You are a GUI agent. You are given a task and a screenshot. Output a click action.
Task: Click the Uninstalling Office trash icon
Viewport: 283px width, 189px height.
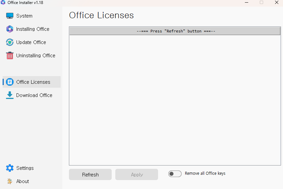[10, 55]
